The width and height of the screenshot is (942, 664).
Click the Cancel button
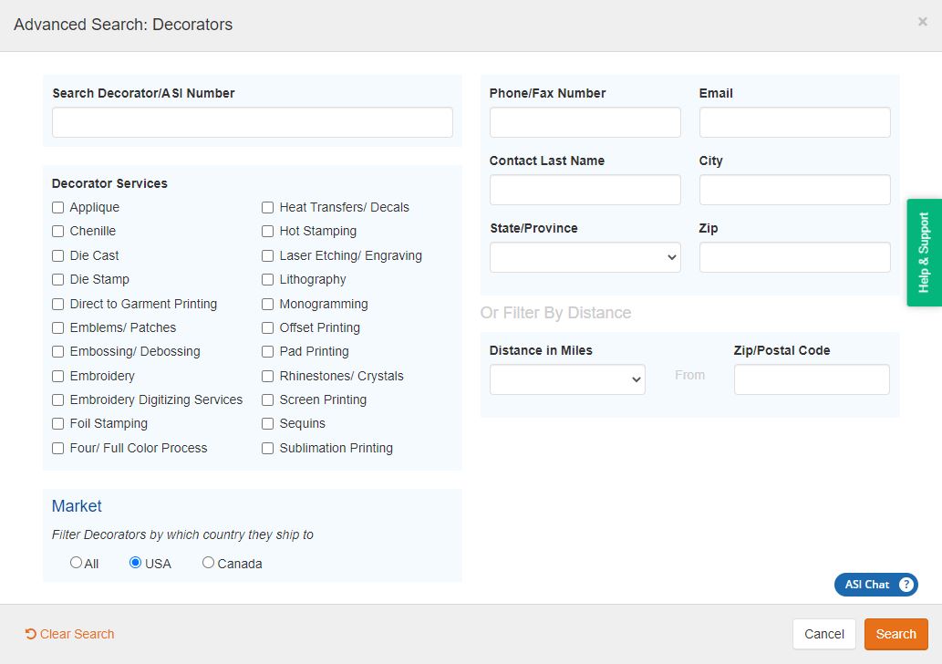click(823, 634)
